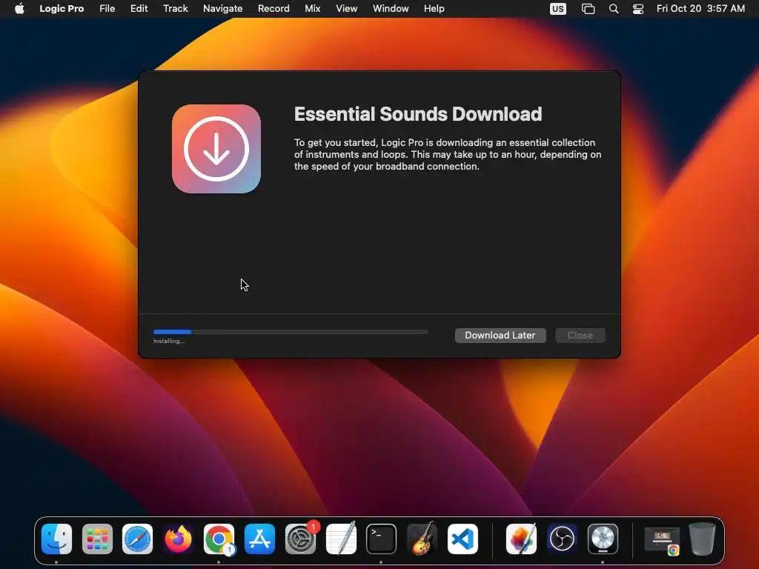Screen dimensions: 759x569
Task: Open the Apple menu
Action: (x=19, y=9)
